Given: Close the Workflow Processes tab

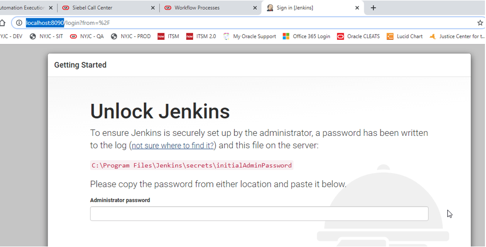Looking at the screenshot, I should 255,8.
